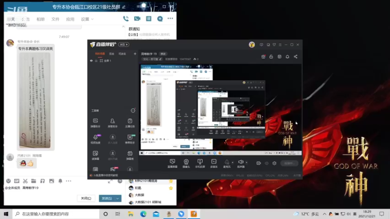Click the 关闭(C) button
The width and height of the screenshot is (390, 219).
[x=86, y=198]
